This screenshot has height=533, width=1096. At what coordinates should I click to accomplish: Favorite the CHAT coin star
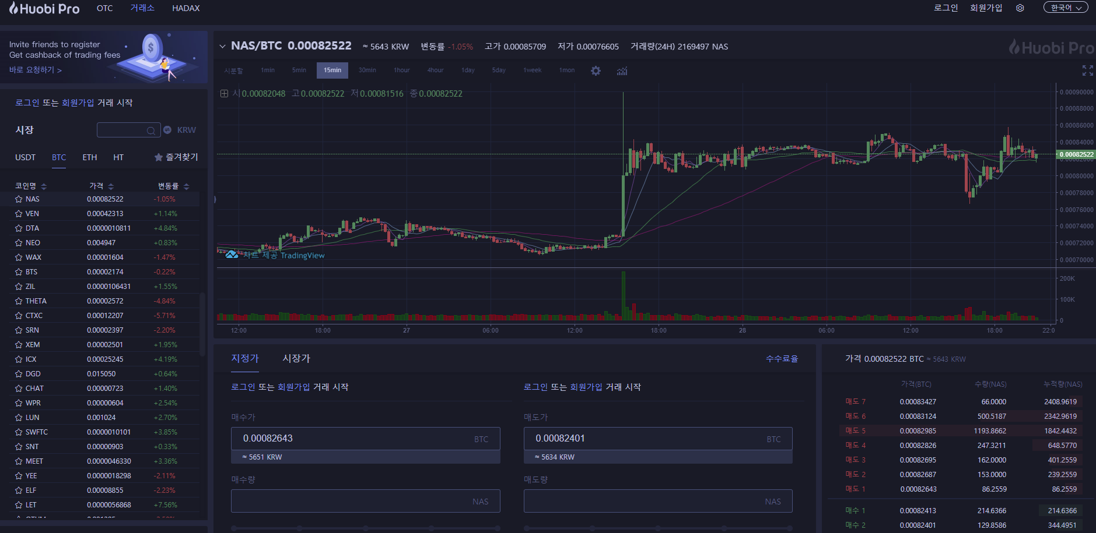tap(19, 389)
